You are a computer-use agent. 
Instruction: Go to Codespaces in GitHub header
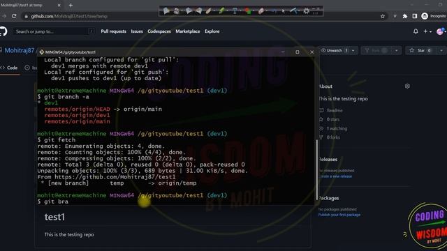(x=159, y=31)
